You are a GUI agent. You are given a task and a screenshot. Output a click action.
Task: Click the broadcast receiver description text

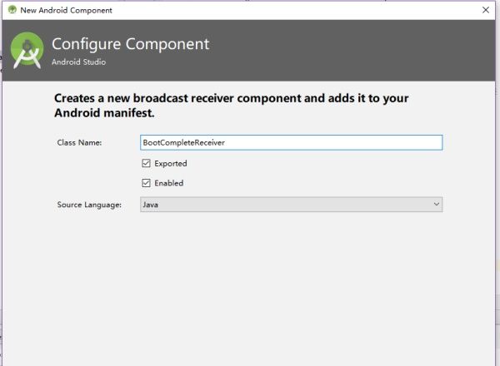click(231, 106)
